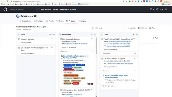Switch to the Packages tab

[38, 21]
